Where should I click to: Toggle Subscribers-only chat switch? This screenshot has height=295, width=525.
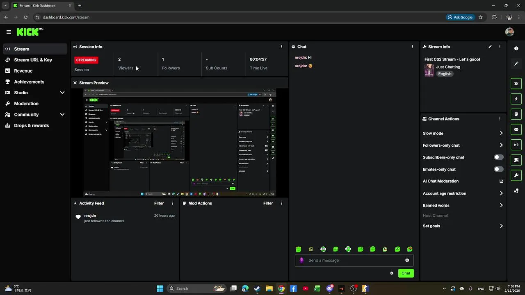point(498,157)
